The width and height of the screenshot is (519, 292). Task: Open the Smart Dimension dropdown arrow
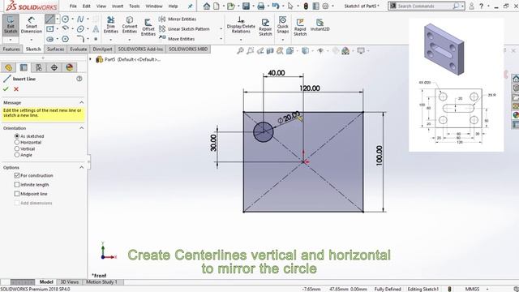coord(31,40)
